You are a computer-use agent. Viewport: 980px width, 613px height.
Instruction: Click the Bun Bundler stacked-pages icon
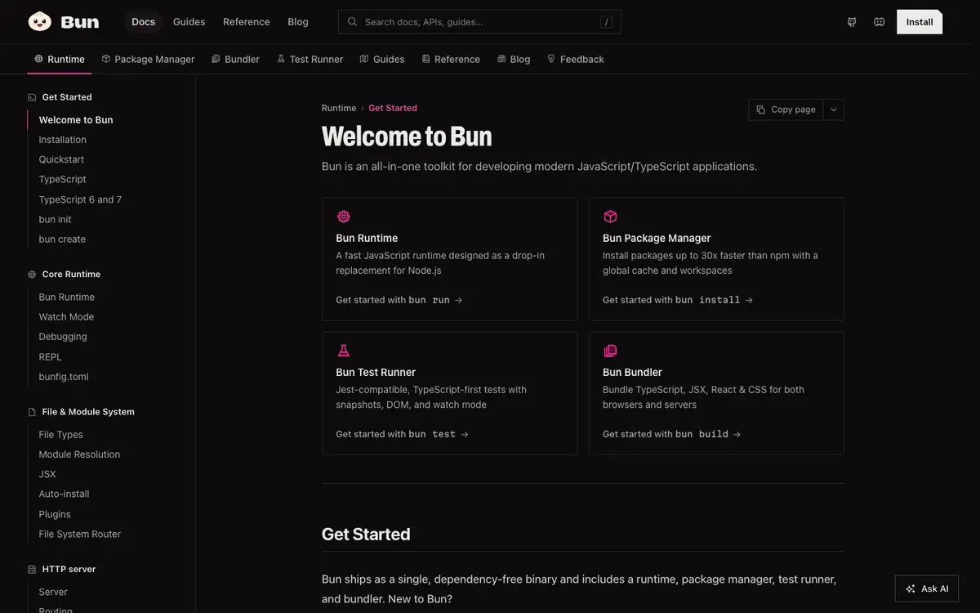(x=610, y=351)
